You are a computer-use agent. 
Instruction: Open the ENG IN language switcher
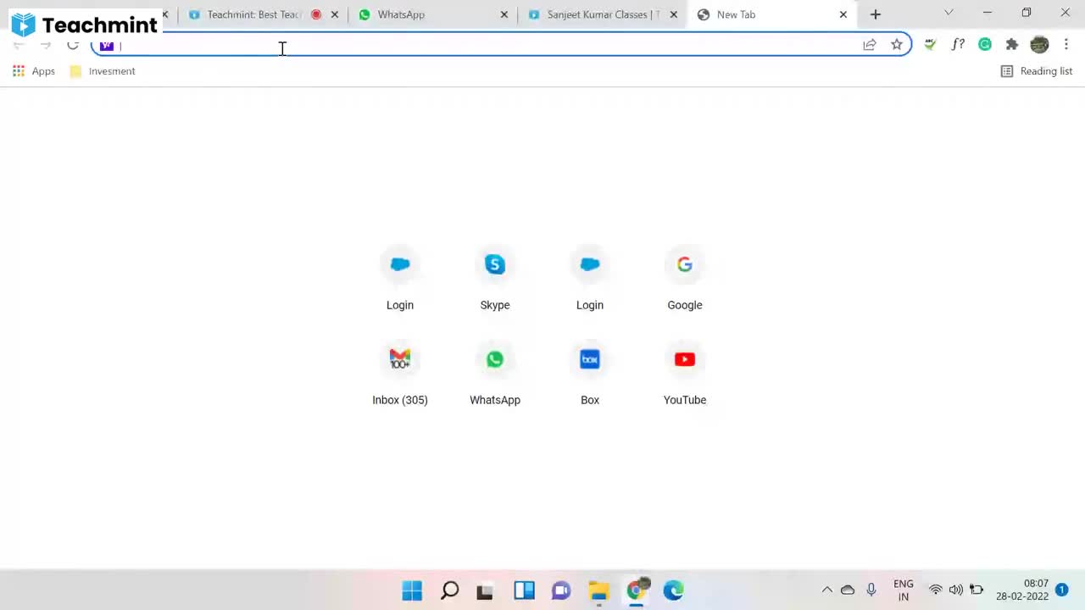point(904,591)
